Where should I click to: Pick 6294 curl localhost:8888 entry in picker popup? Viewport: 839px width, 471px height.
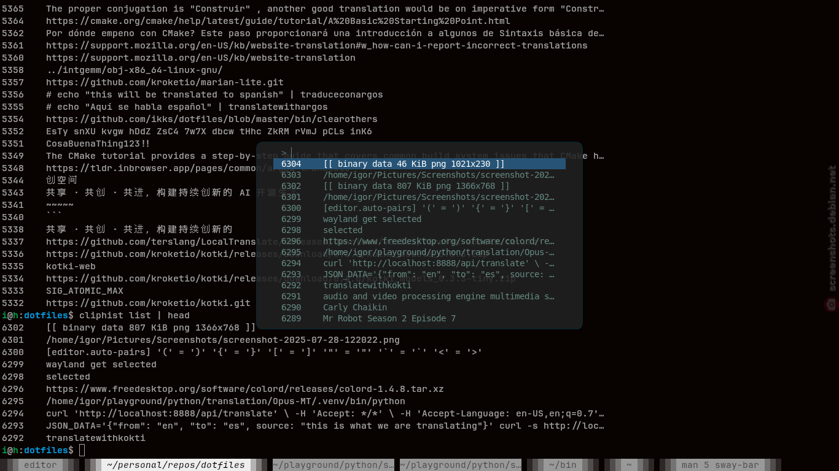point(418,263)
